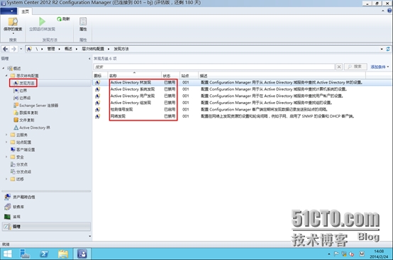Viewport: 393px width, 260px height.
Task: Click in the 搜索 search input box
Action: point(214,67)
